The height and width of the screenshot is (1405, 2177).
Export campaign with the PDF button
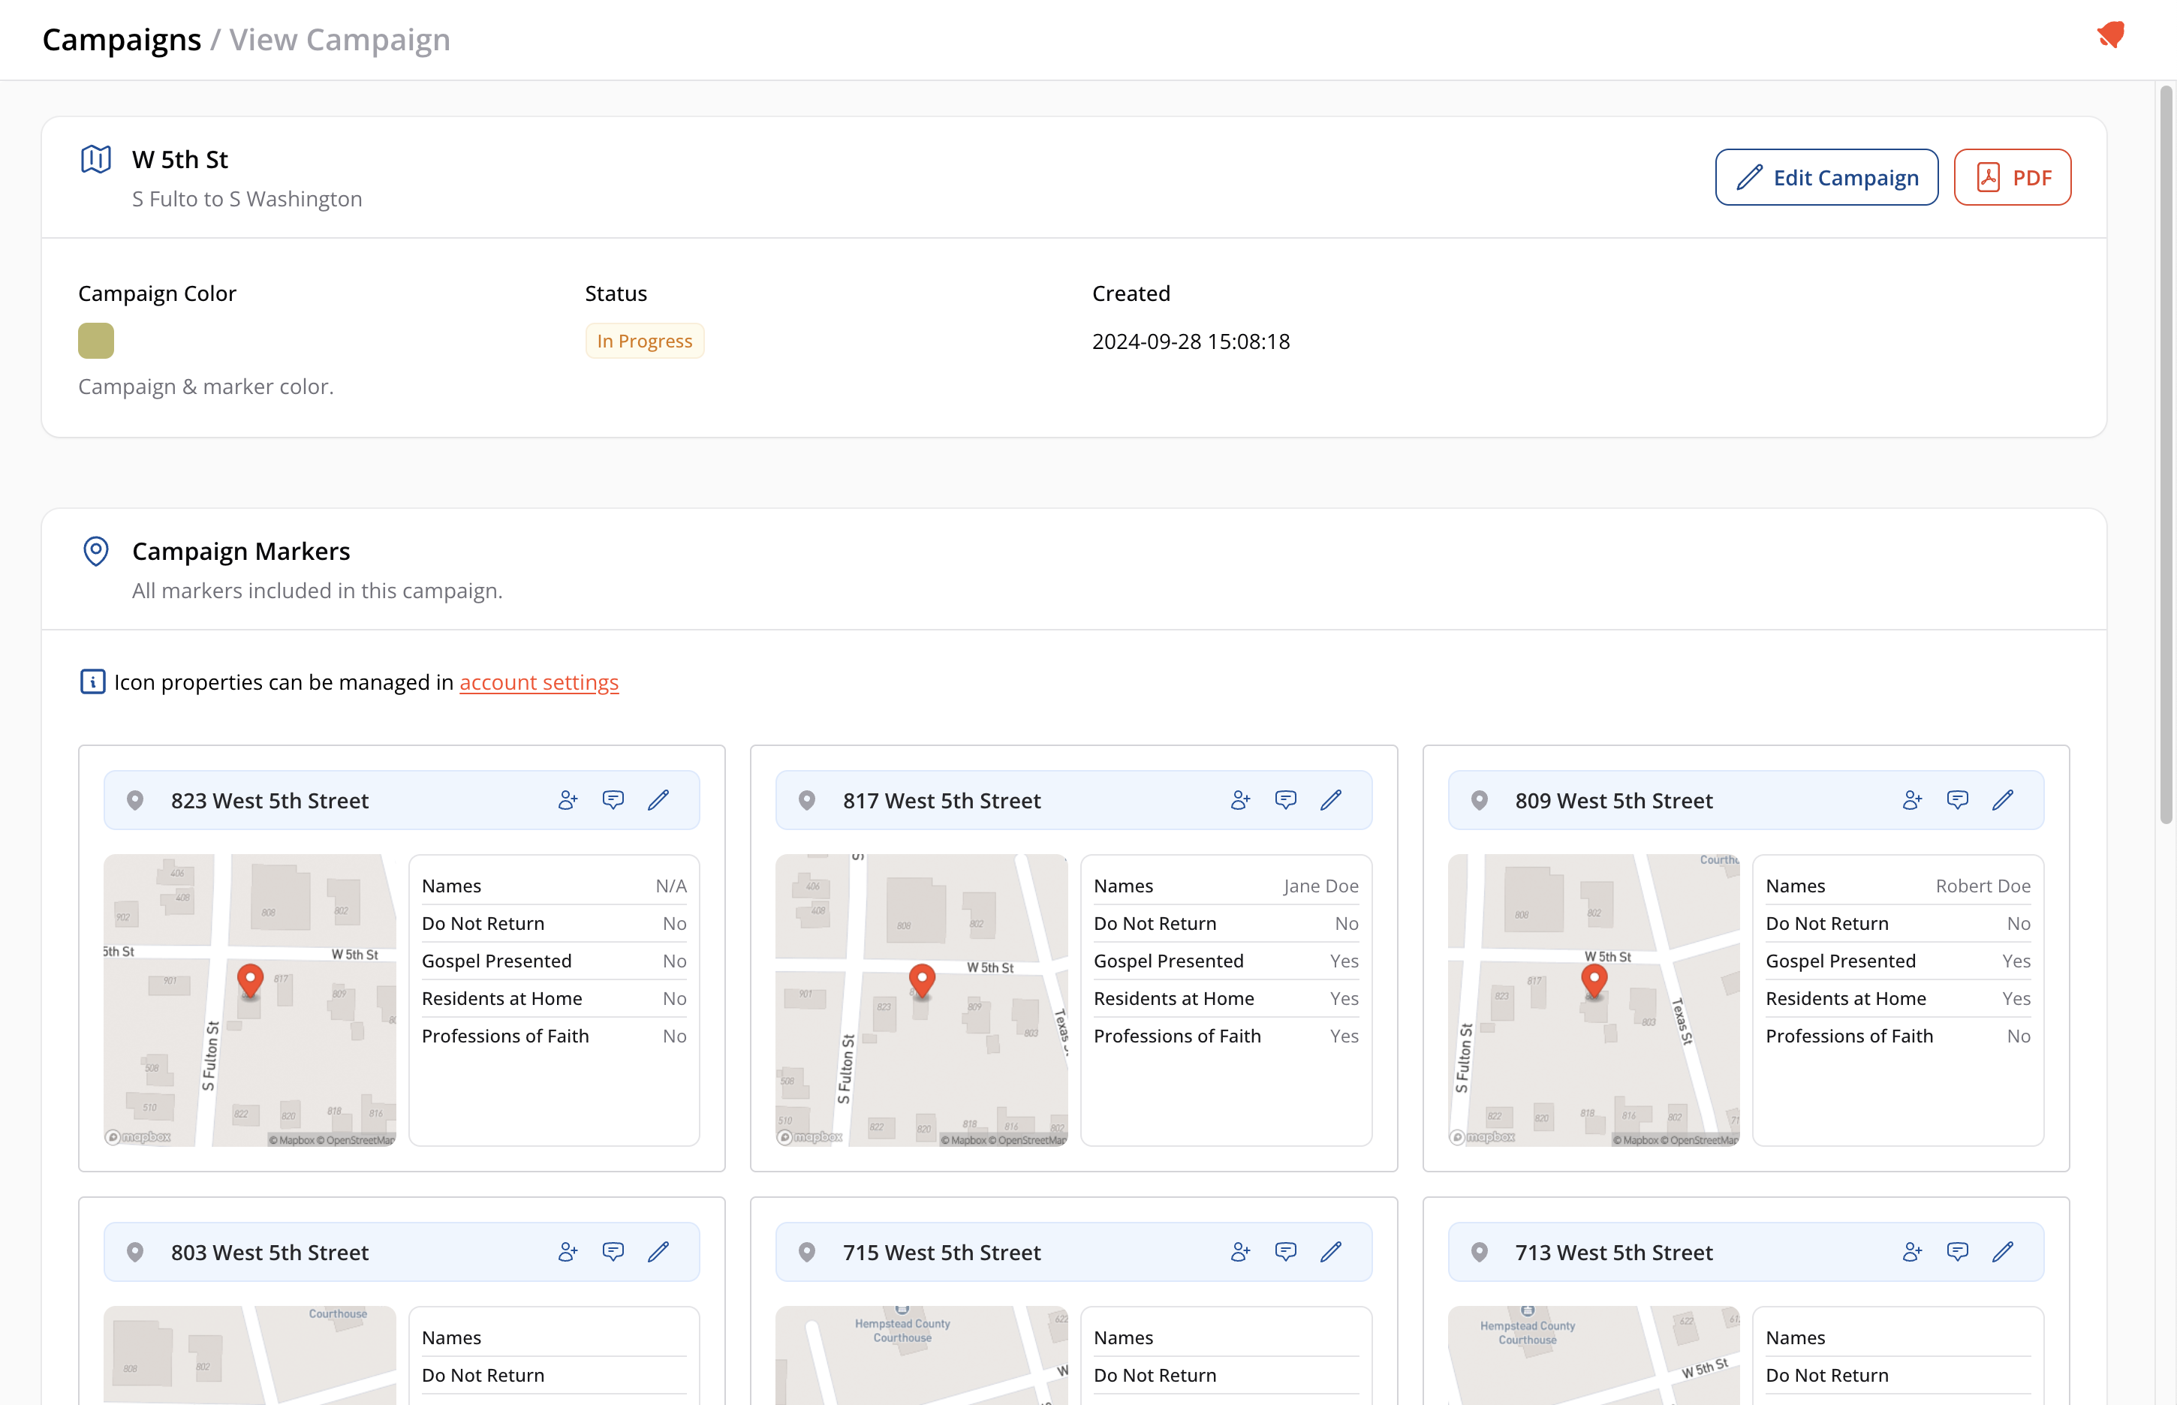point(2012,177)
